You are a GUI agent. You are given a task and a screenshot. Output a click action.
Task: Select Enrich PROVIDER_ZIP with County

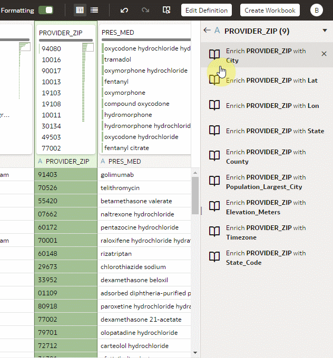pyautogui.click(x=267, y=157)
